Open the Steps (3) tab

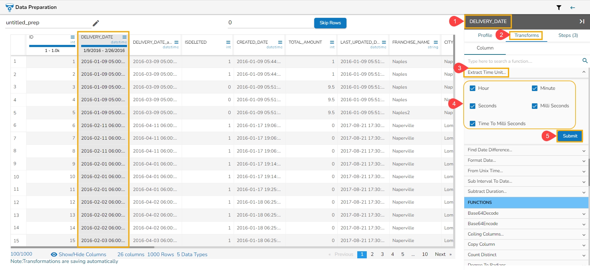(x=568, y=35)
